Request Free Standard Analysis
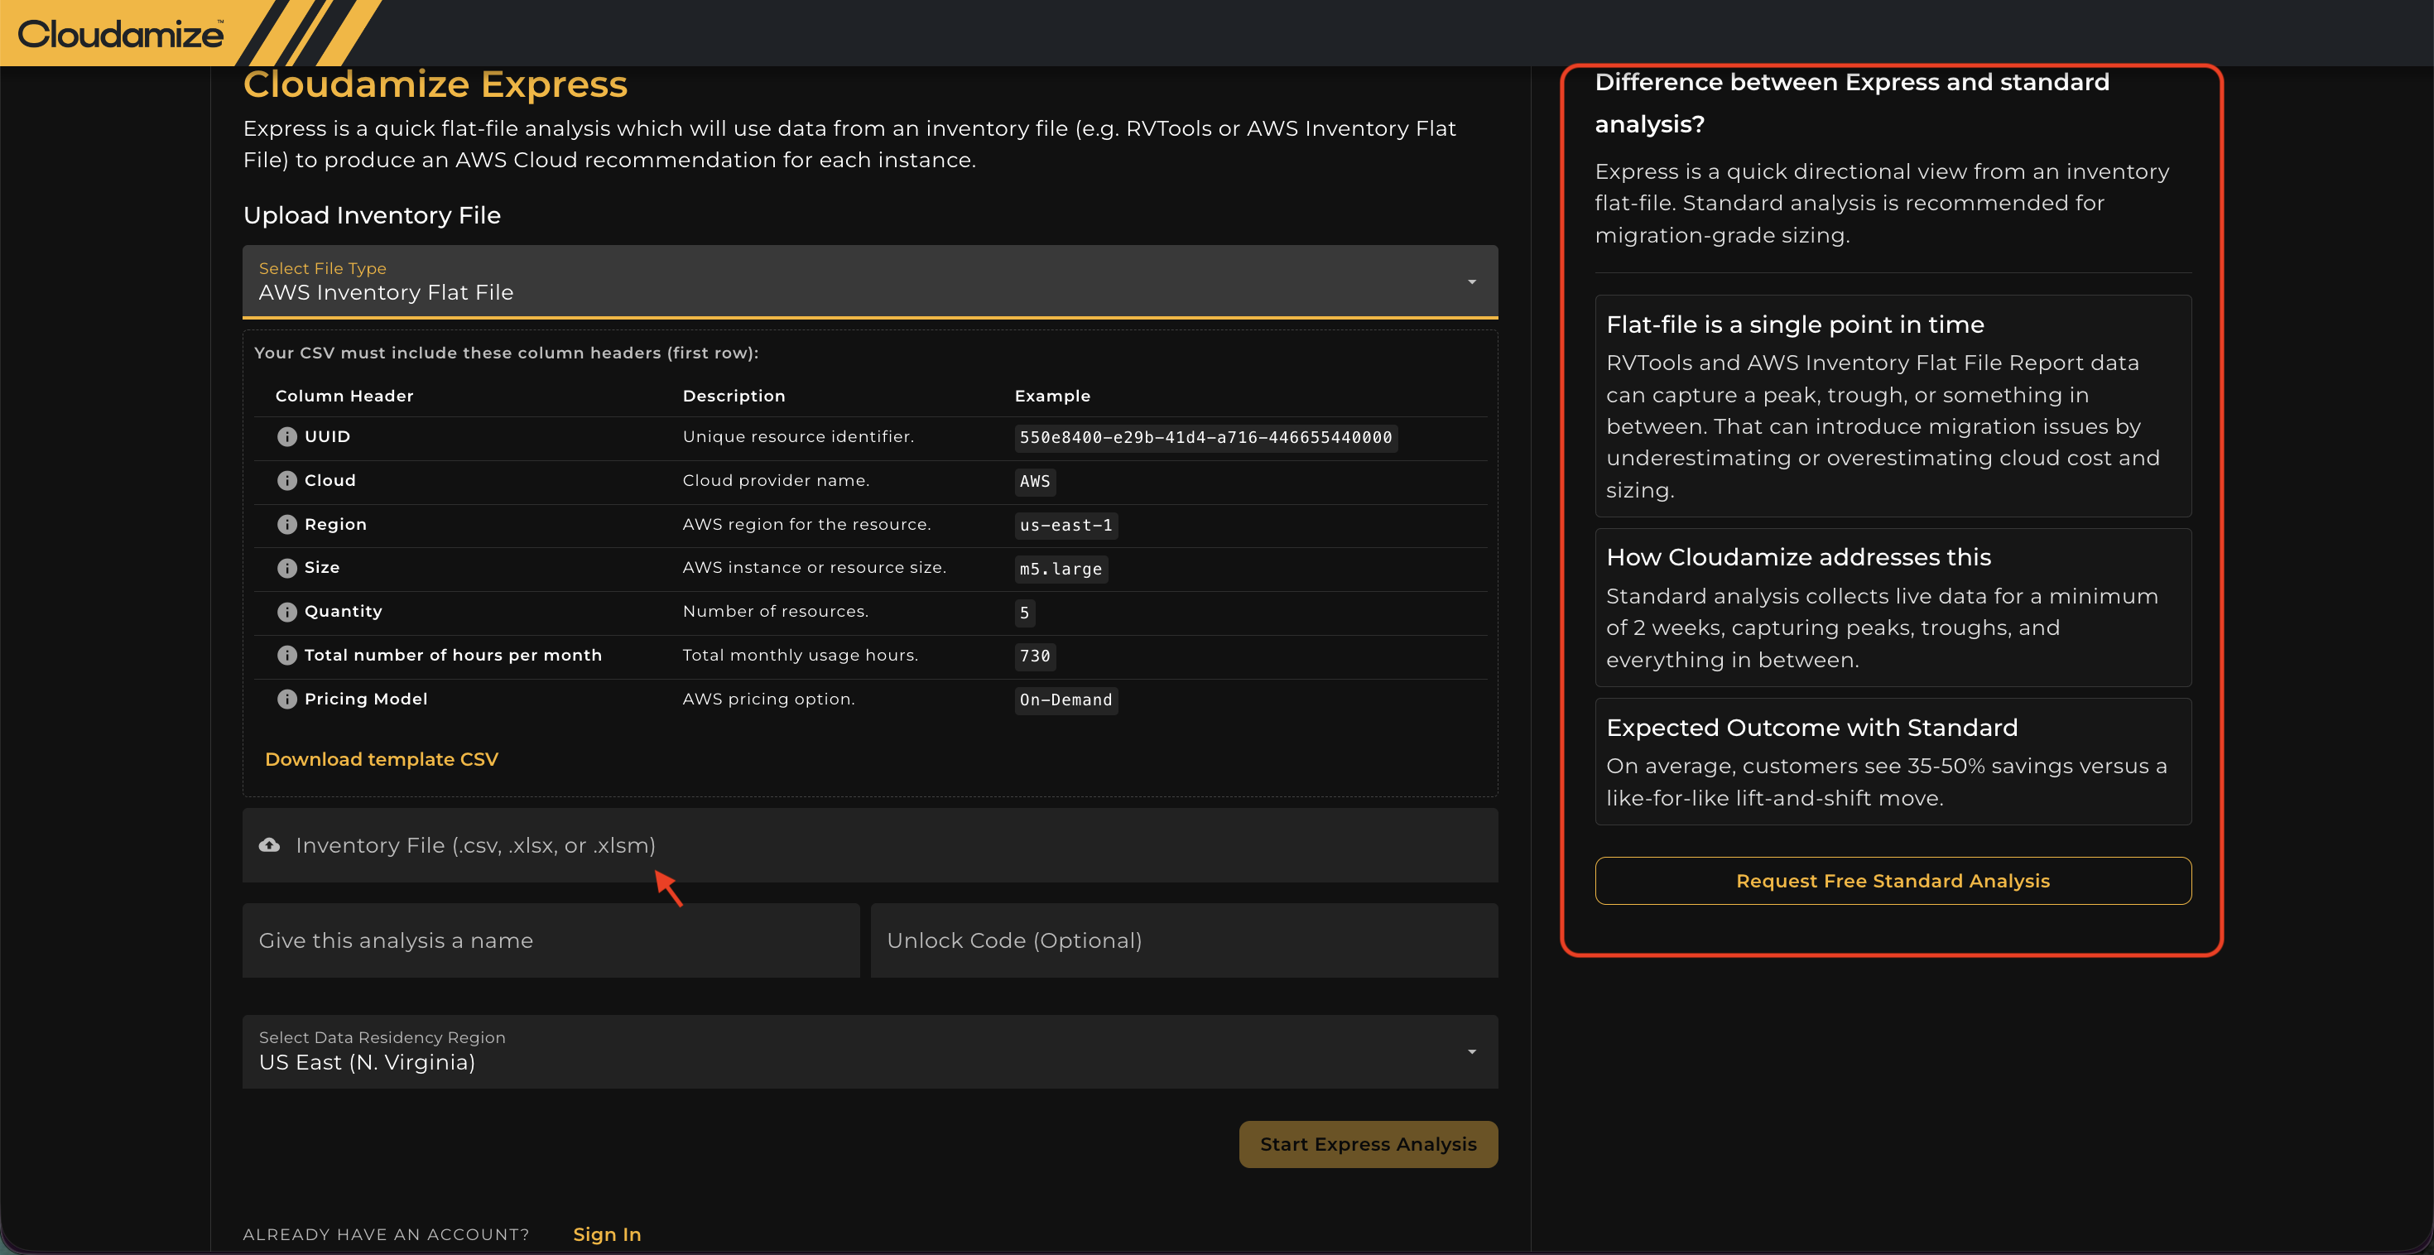Screen dimensions: 2434x1255 [1893, 881]
